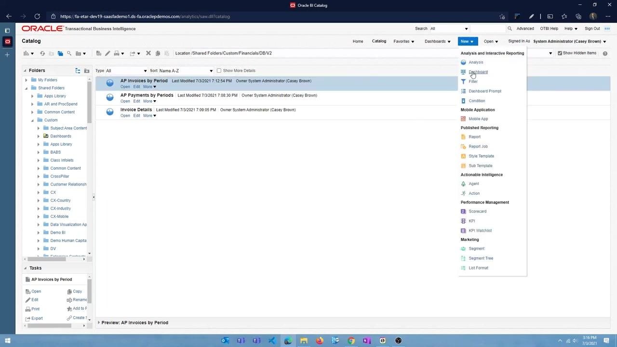Screen dimensions: 617x347
Task: Open Firefox from the Windows taskbar
Action: point(320,341)
